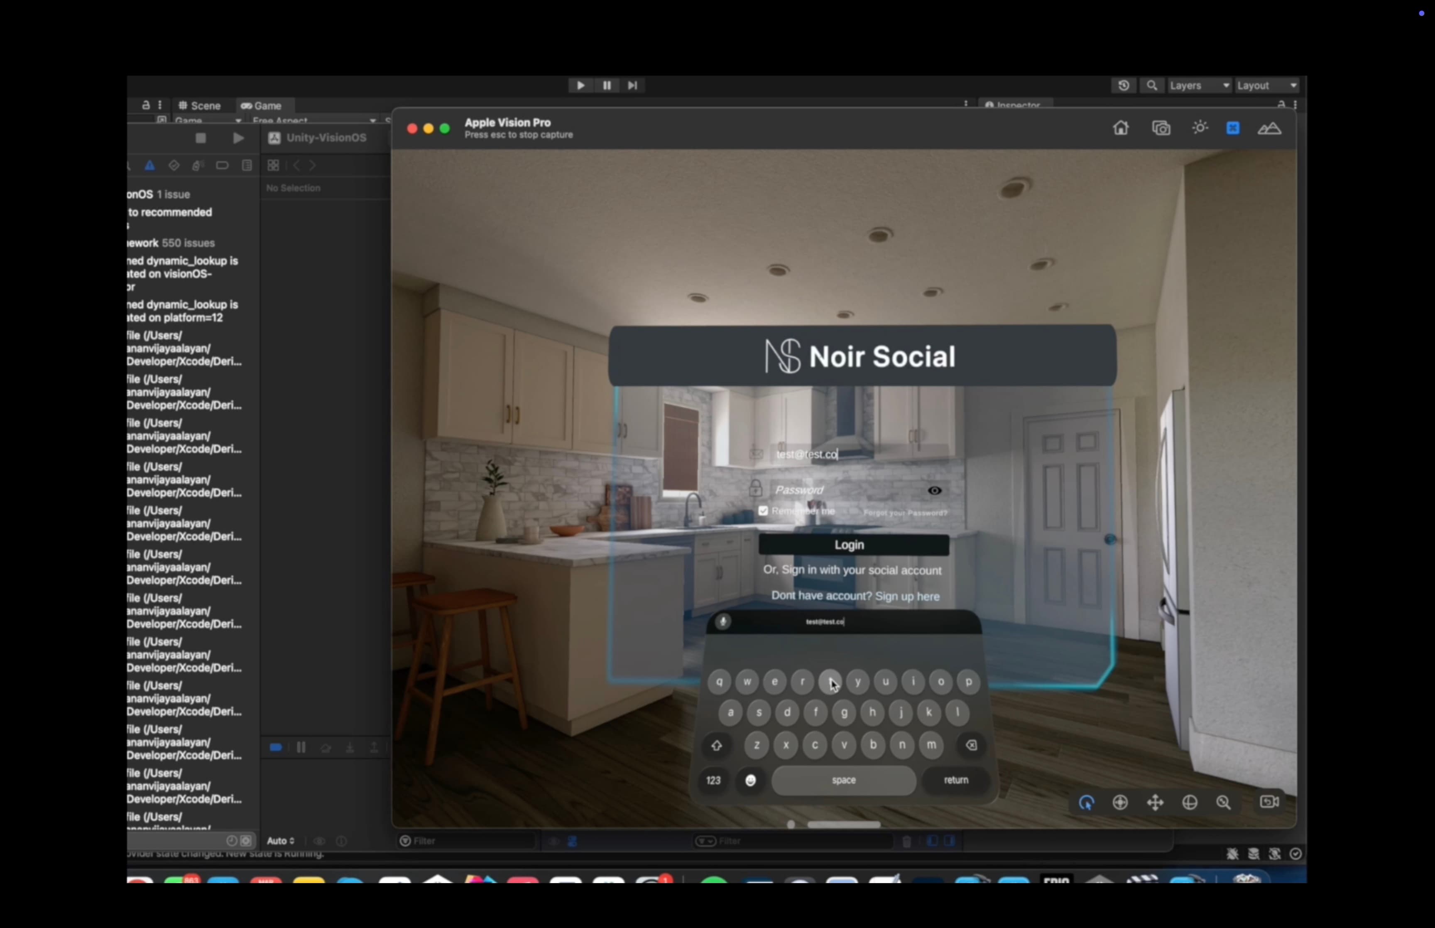This screenshot has height=928, width=1435.
Task: Open the console filter options dropdown
Action: tap(705, 841)
